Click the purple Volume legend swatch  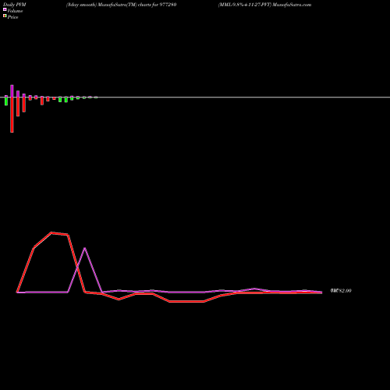5,9
